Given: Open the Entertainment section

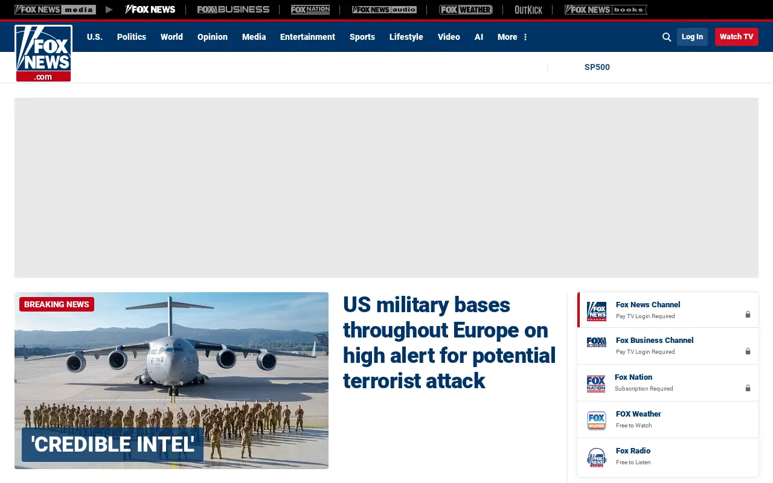Looking at the screenshot, I should click(307, 37).
